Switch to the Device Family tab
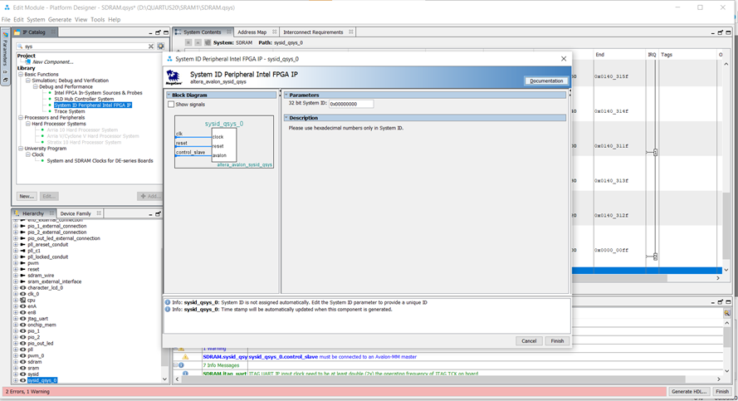738x401 pixels. [76, 213]
